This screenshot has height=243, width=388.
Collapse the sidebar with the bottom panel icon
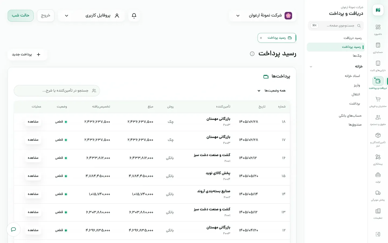pos(378,234)
